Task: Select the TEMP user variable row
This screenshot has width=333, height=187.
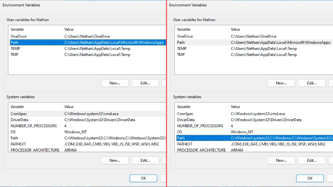Action: [x=15, y=49]
